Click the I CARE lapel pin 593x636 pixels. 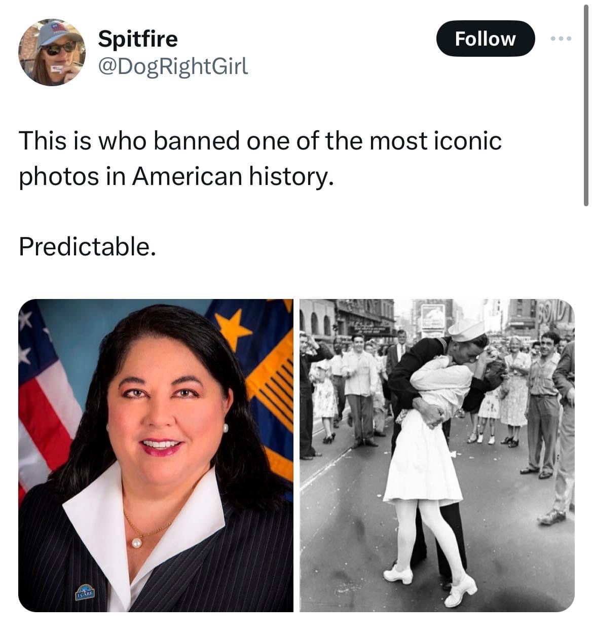point(86,592)
